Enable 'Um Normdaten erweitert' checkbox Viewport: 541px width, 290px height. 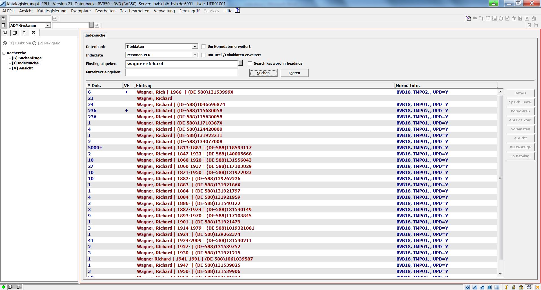204,46
